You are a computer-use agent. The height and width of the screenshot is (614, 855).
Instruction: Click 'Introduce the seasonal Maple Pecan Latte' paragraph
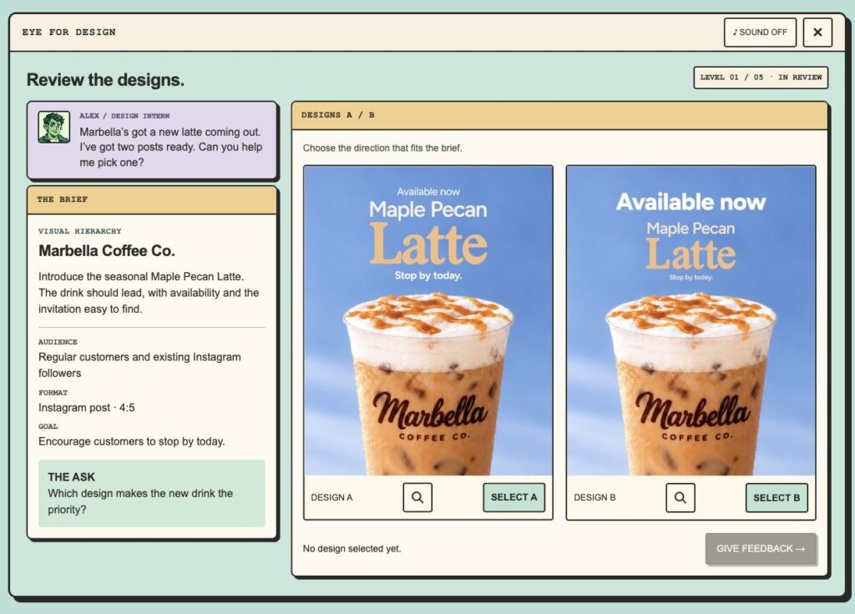click(149, 293)
